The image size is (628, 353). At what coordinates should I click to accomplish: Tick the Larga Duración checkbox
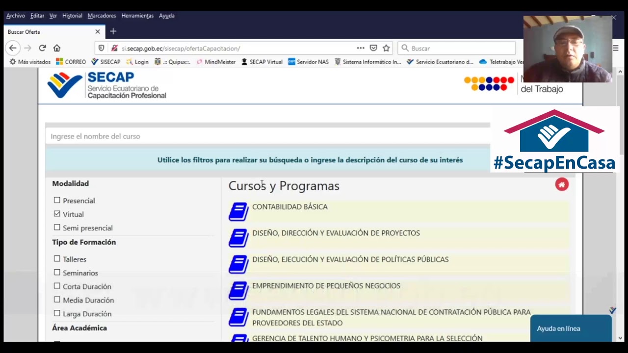pyautogui.click(x=57, y=313)
